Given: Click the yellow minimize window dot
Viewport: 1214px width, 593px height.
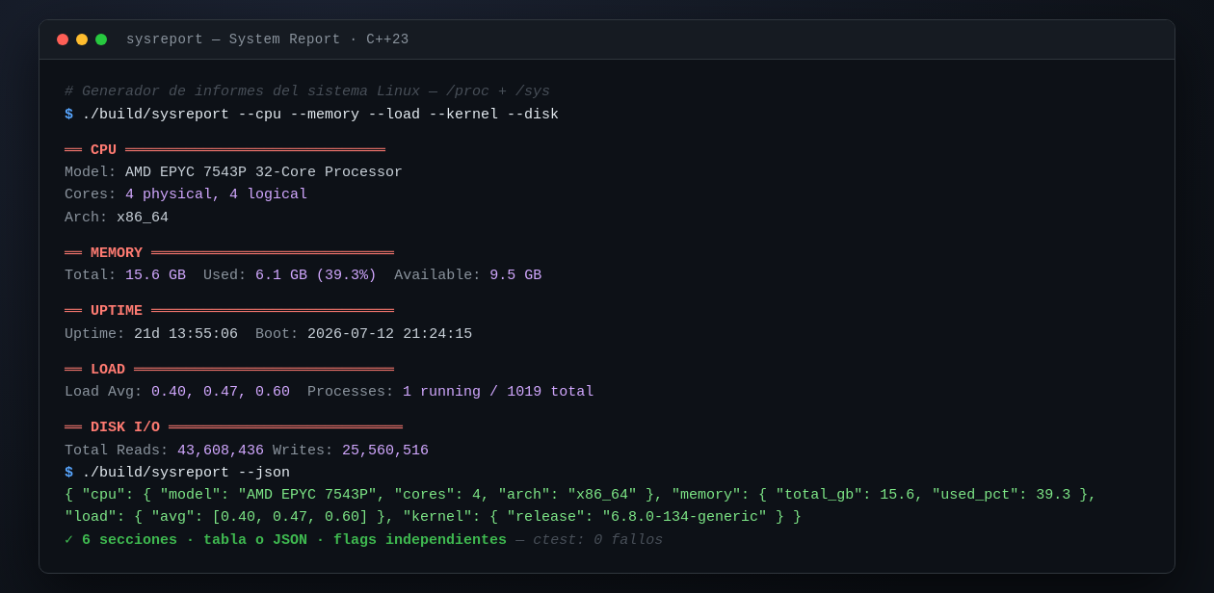Looking at the screenshot, I should (82, 39).
